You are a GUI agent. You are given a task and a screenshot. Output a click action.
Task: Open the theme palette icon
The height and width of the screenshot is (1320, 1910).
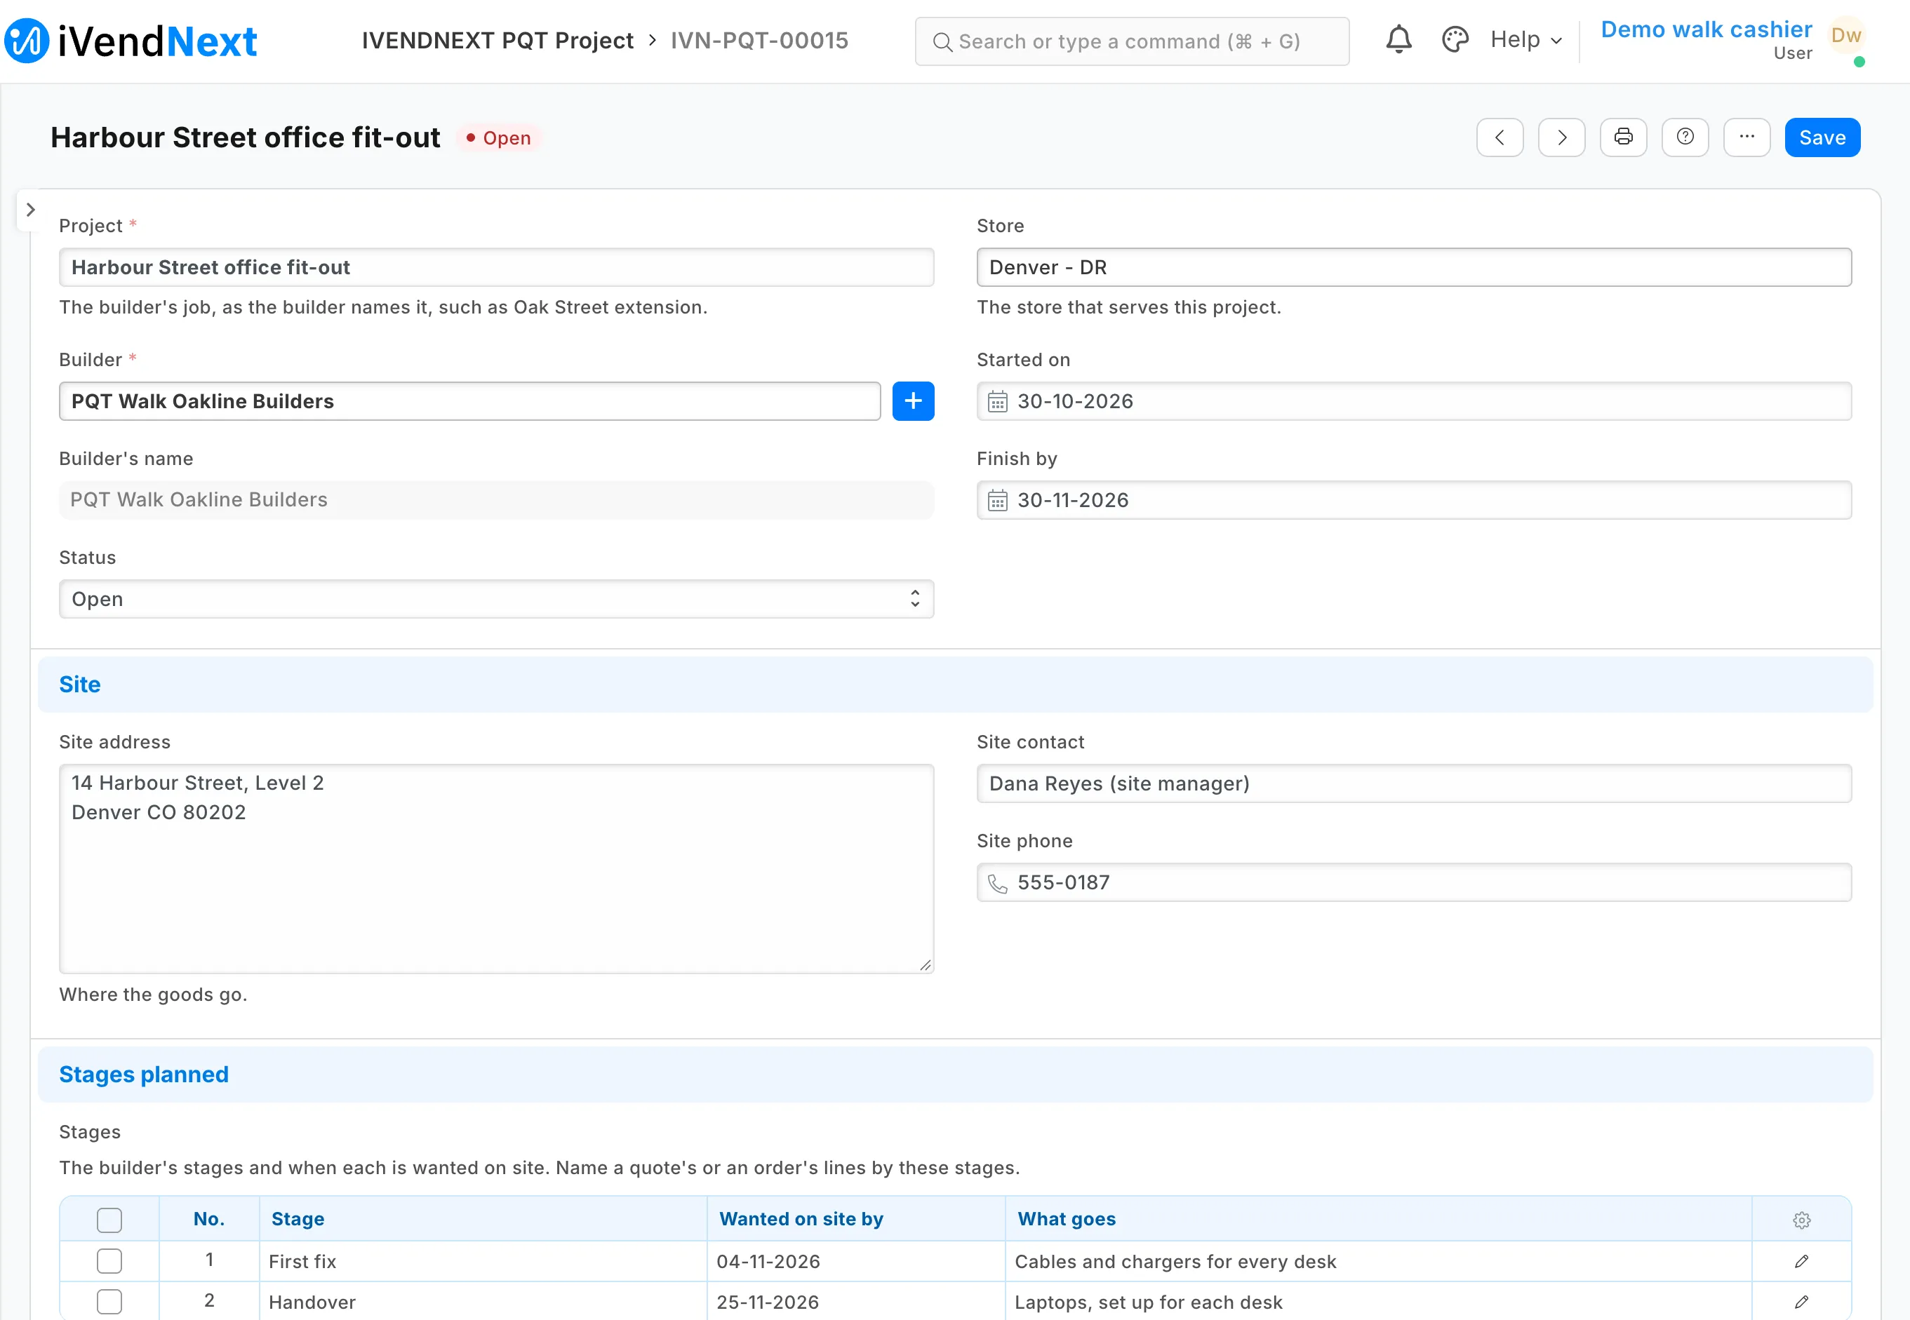(x=1454, y=40)
